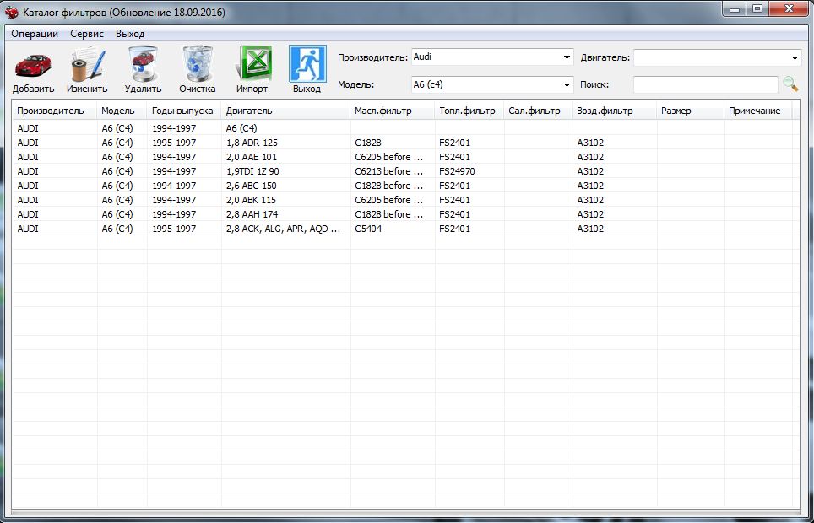Select the 1,9TDI 1Z 90 engine row

[x=406, y=171]
